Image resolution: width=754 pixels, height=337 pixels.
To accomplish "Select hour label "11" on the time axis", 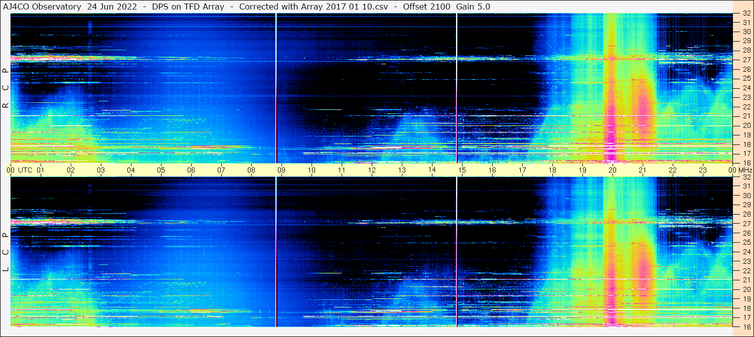I will [x=342, y=170].
